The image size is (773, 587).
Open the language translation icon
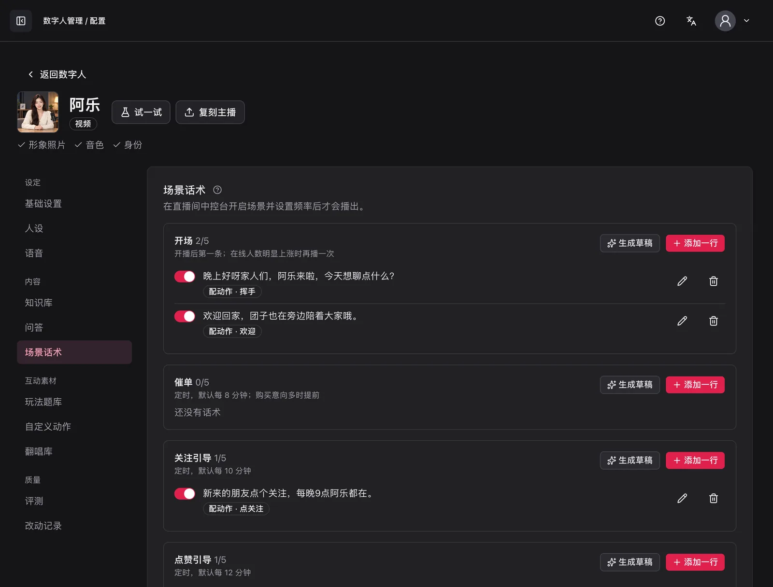tap(691, 21)
